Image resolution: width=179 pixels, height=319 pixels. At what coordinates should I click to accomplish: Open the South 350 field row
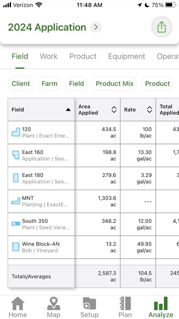[x=94, y=224]
